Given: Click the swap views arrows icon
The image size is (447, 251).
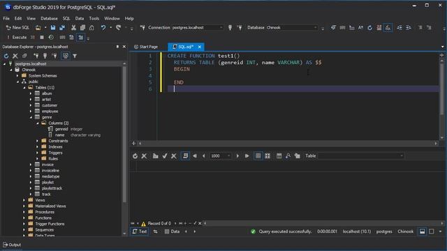Looking at the screenshot, I should click(x=155, y=231).
